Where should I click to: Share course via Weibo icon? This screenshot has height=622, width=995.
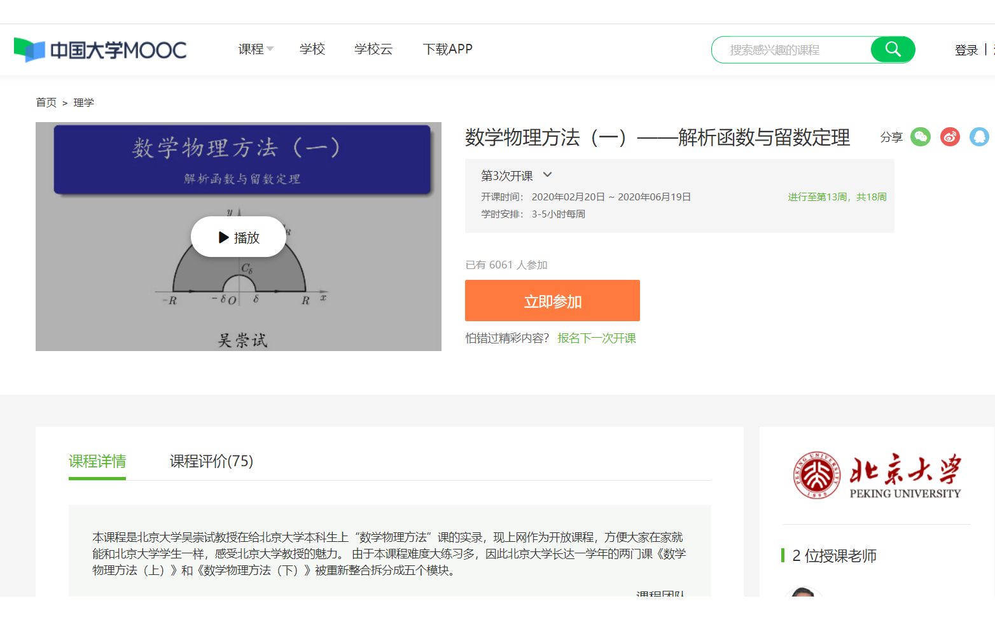click(950, 137)
